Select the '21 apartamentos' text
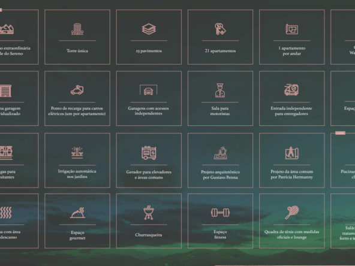355x266 pixels. coord(220,51)
